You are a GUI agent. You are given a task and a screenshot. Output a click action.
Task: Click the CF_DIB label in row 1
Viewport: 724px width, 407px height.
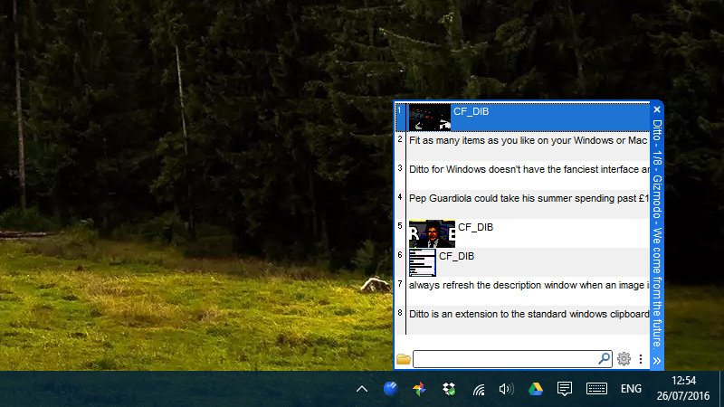pyautogui.click(x=471, y=111)
